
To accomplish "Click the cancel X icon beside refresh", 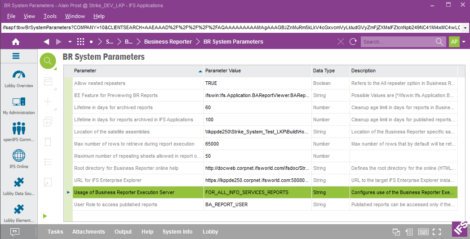I will click(x=341, y=42).
